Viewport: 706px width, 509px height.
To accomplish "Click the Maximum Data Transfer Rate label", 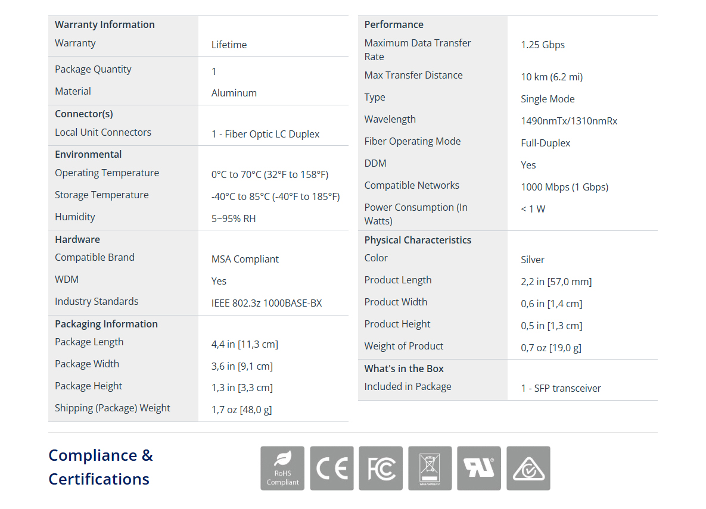I will click(418, 50).
